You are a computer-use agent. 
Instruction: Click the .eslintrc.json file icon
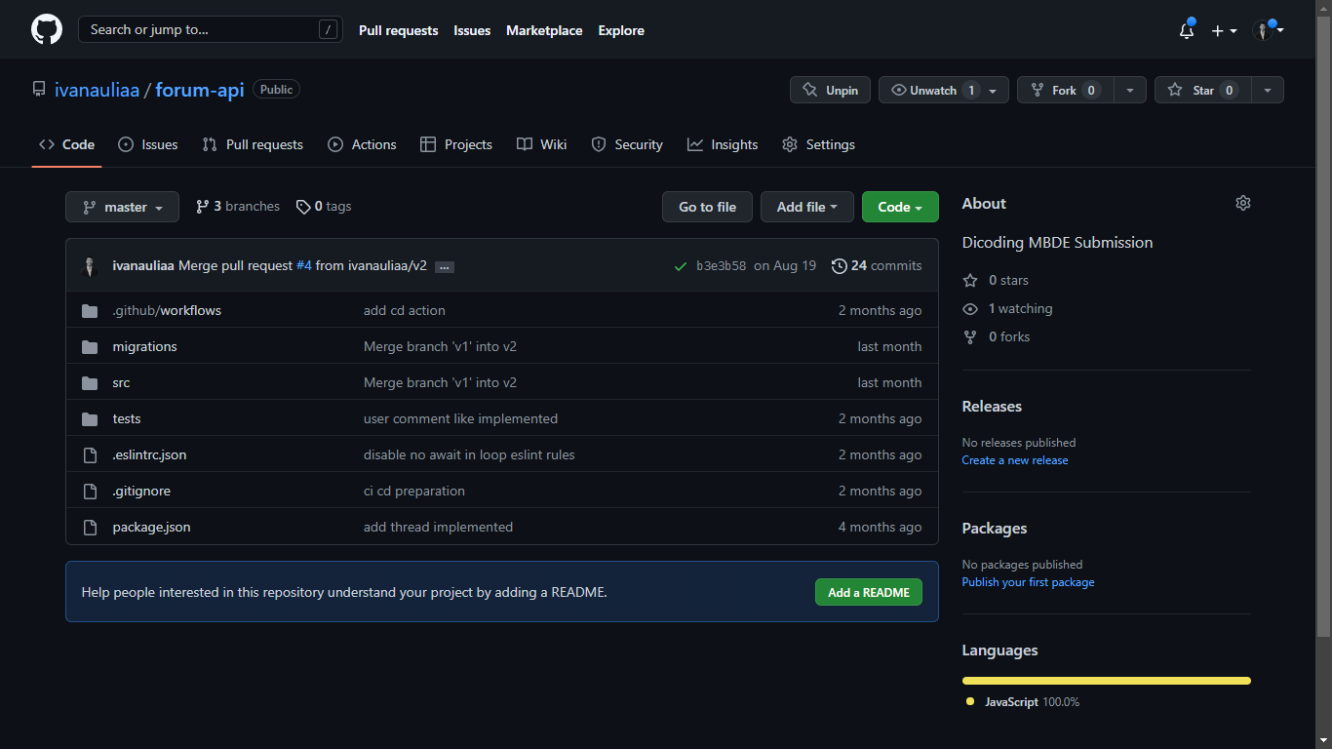pos(90,454)
